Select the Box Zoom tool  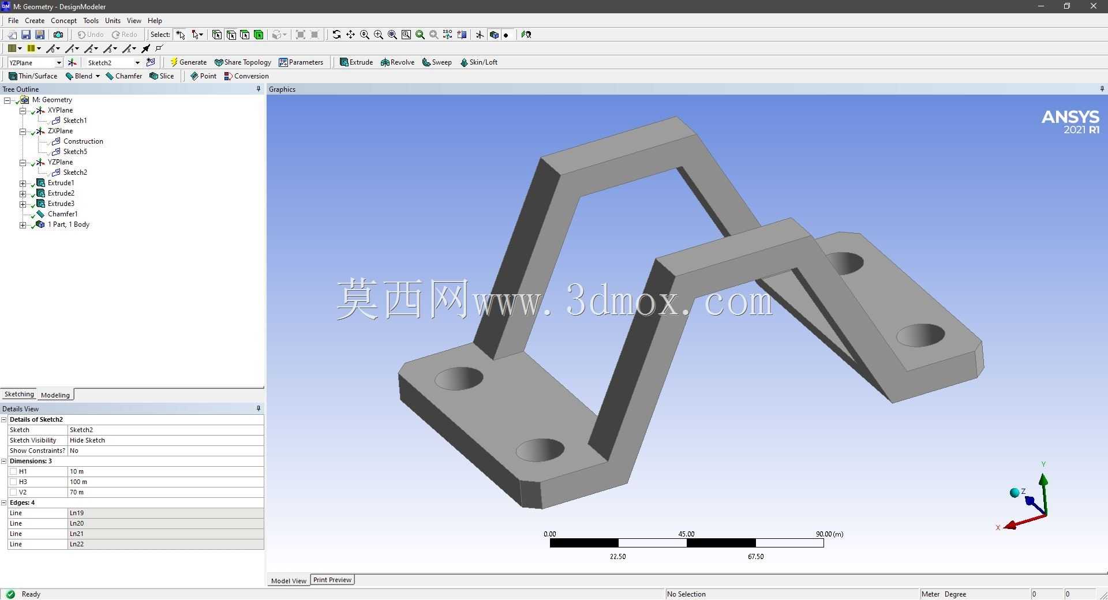378,35
